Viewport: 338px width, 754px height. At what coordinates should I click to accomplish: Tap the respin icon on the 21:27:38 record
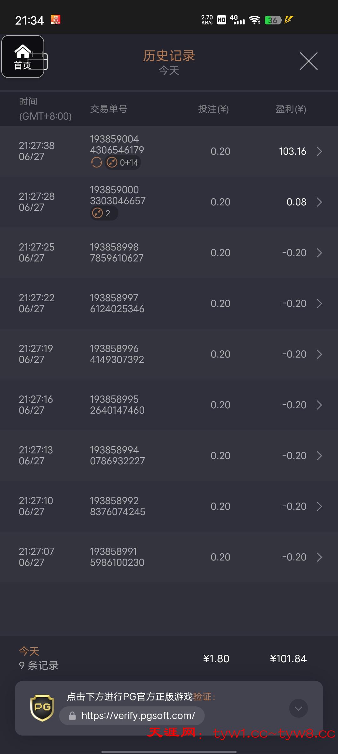coord(96,163)
